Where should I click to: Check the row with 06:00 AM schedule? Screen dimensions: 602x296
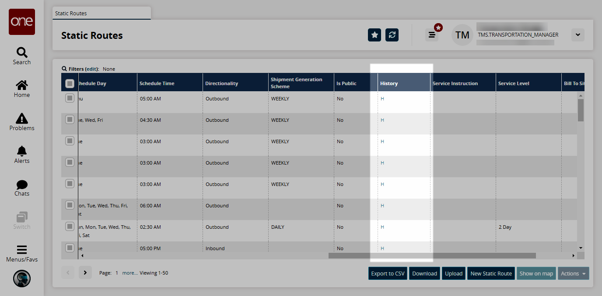point(70,205)
